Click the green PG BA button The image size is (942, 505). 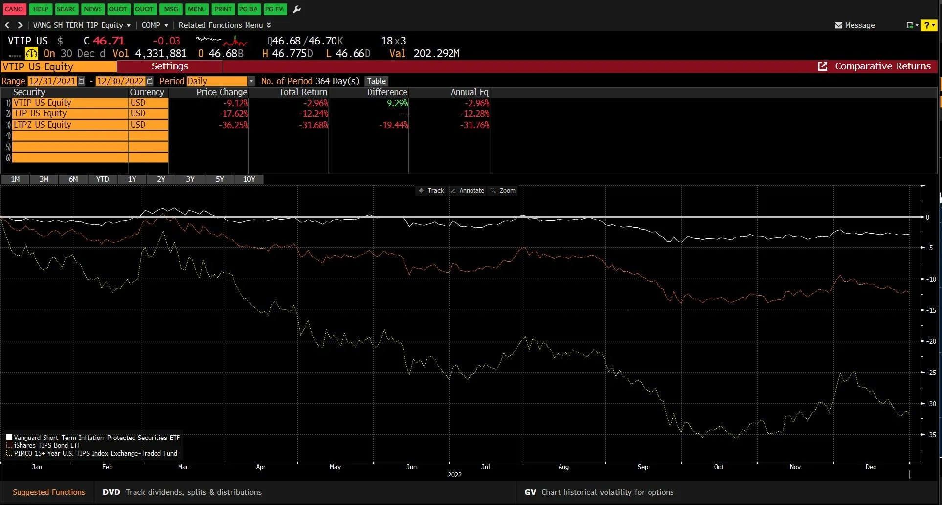click(x=248, y=9)
